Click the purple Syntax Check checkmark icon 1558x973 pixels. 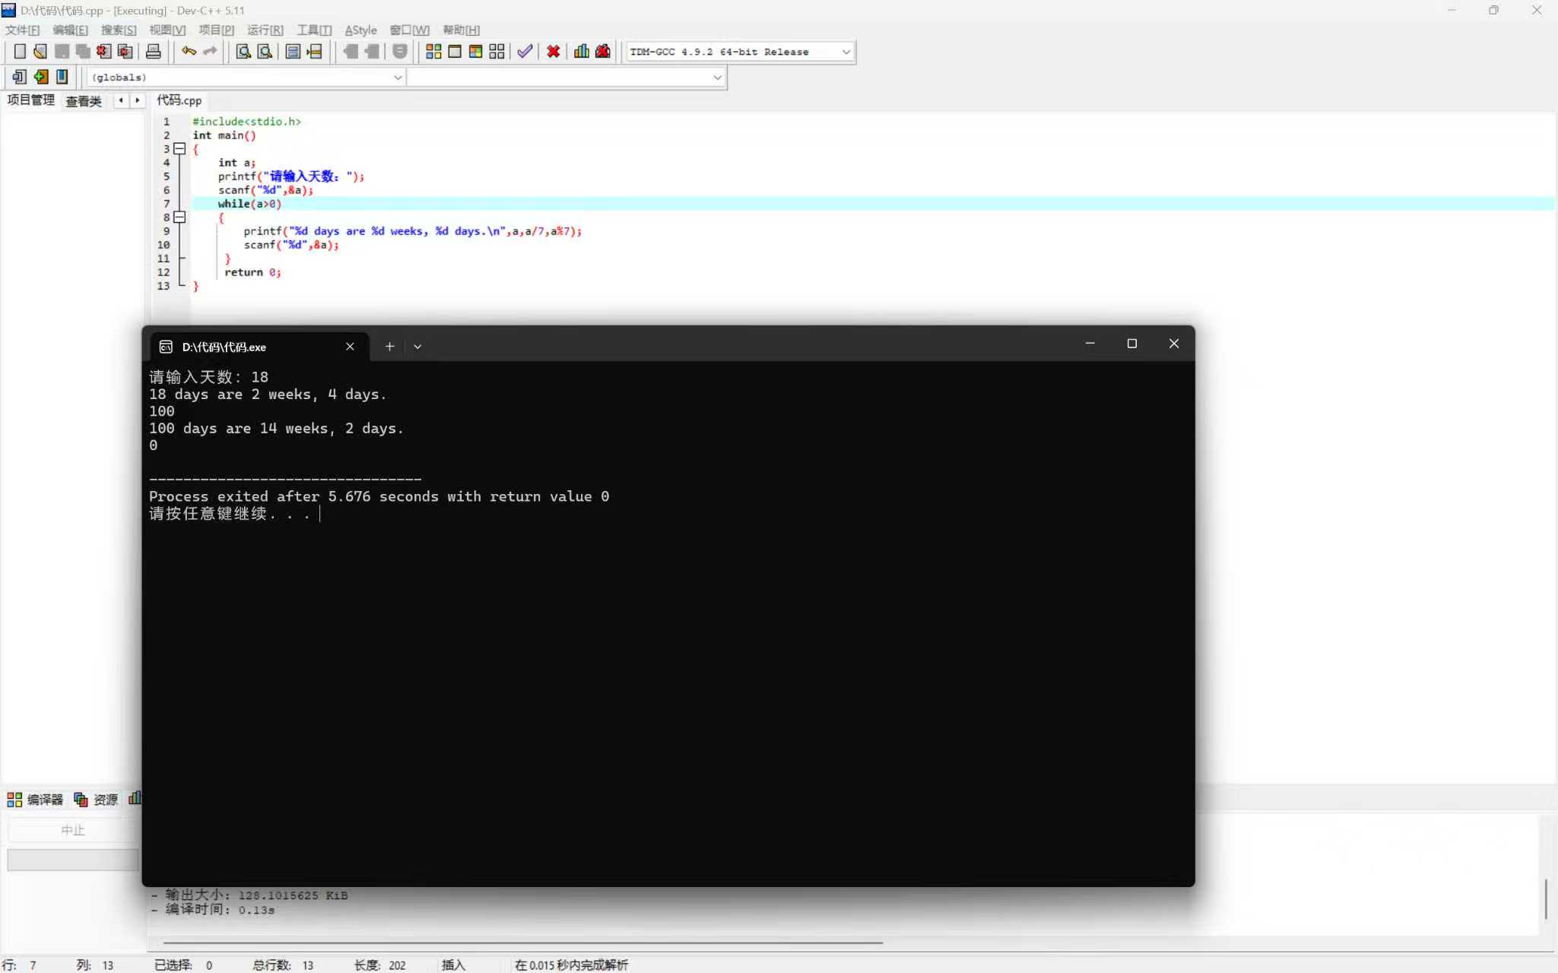(x=525, y=52)
